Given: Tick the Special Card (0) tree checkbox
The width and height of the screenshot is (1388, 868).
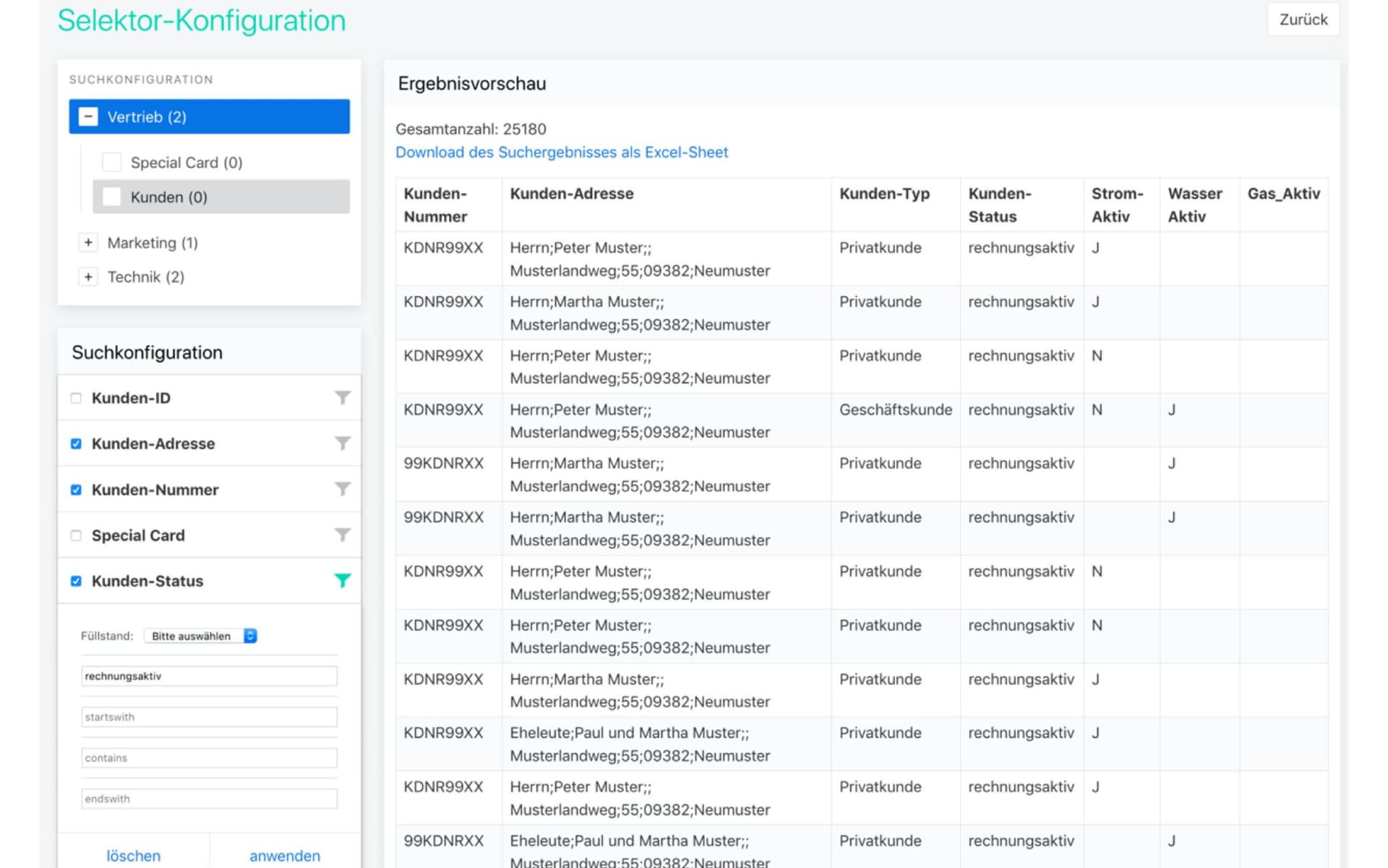Looking at the screenshot, I should (x=112, y=162).
